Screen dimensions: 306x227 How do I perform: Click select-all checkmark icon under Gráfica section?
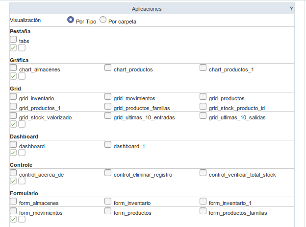point(13,76)
